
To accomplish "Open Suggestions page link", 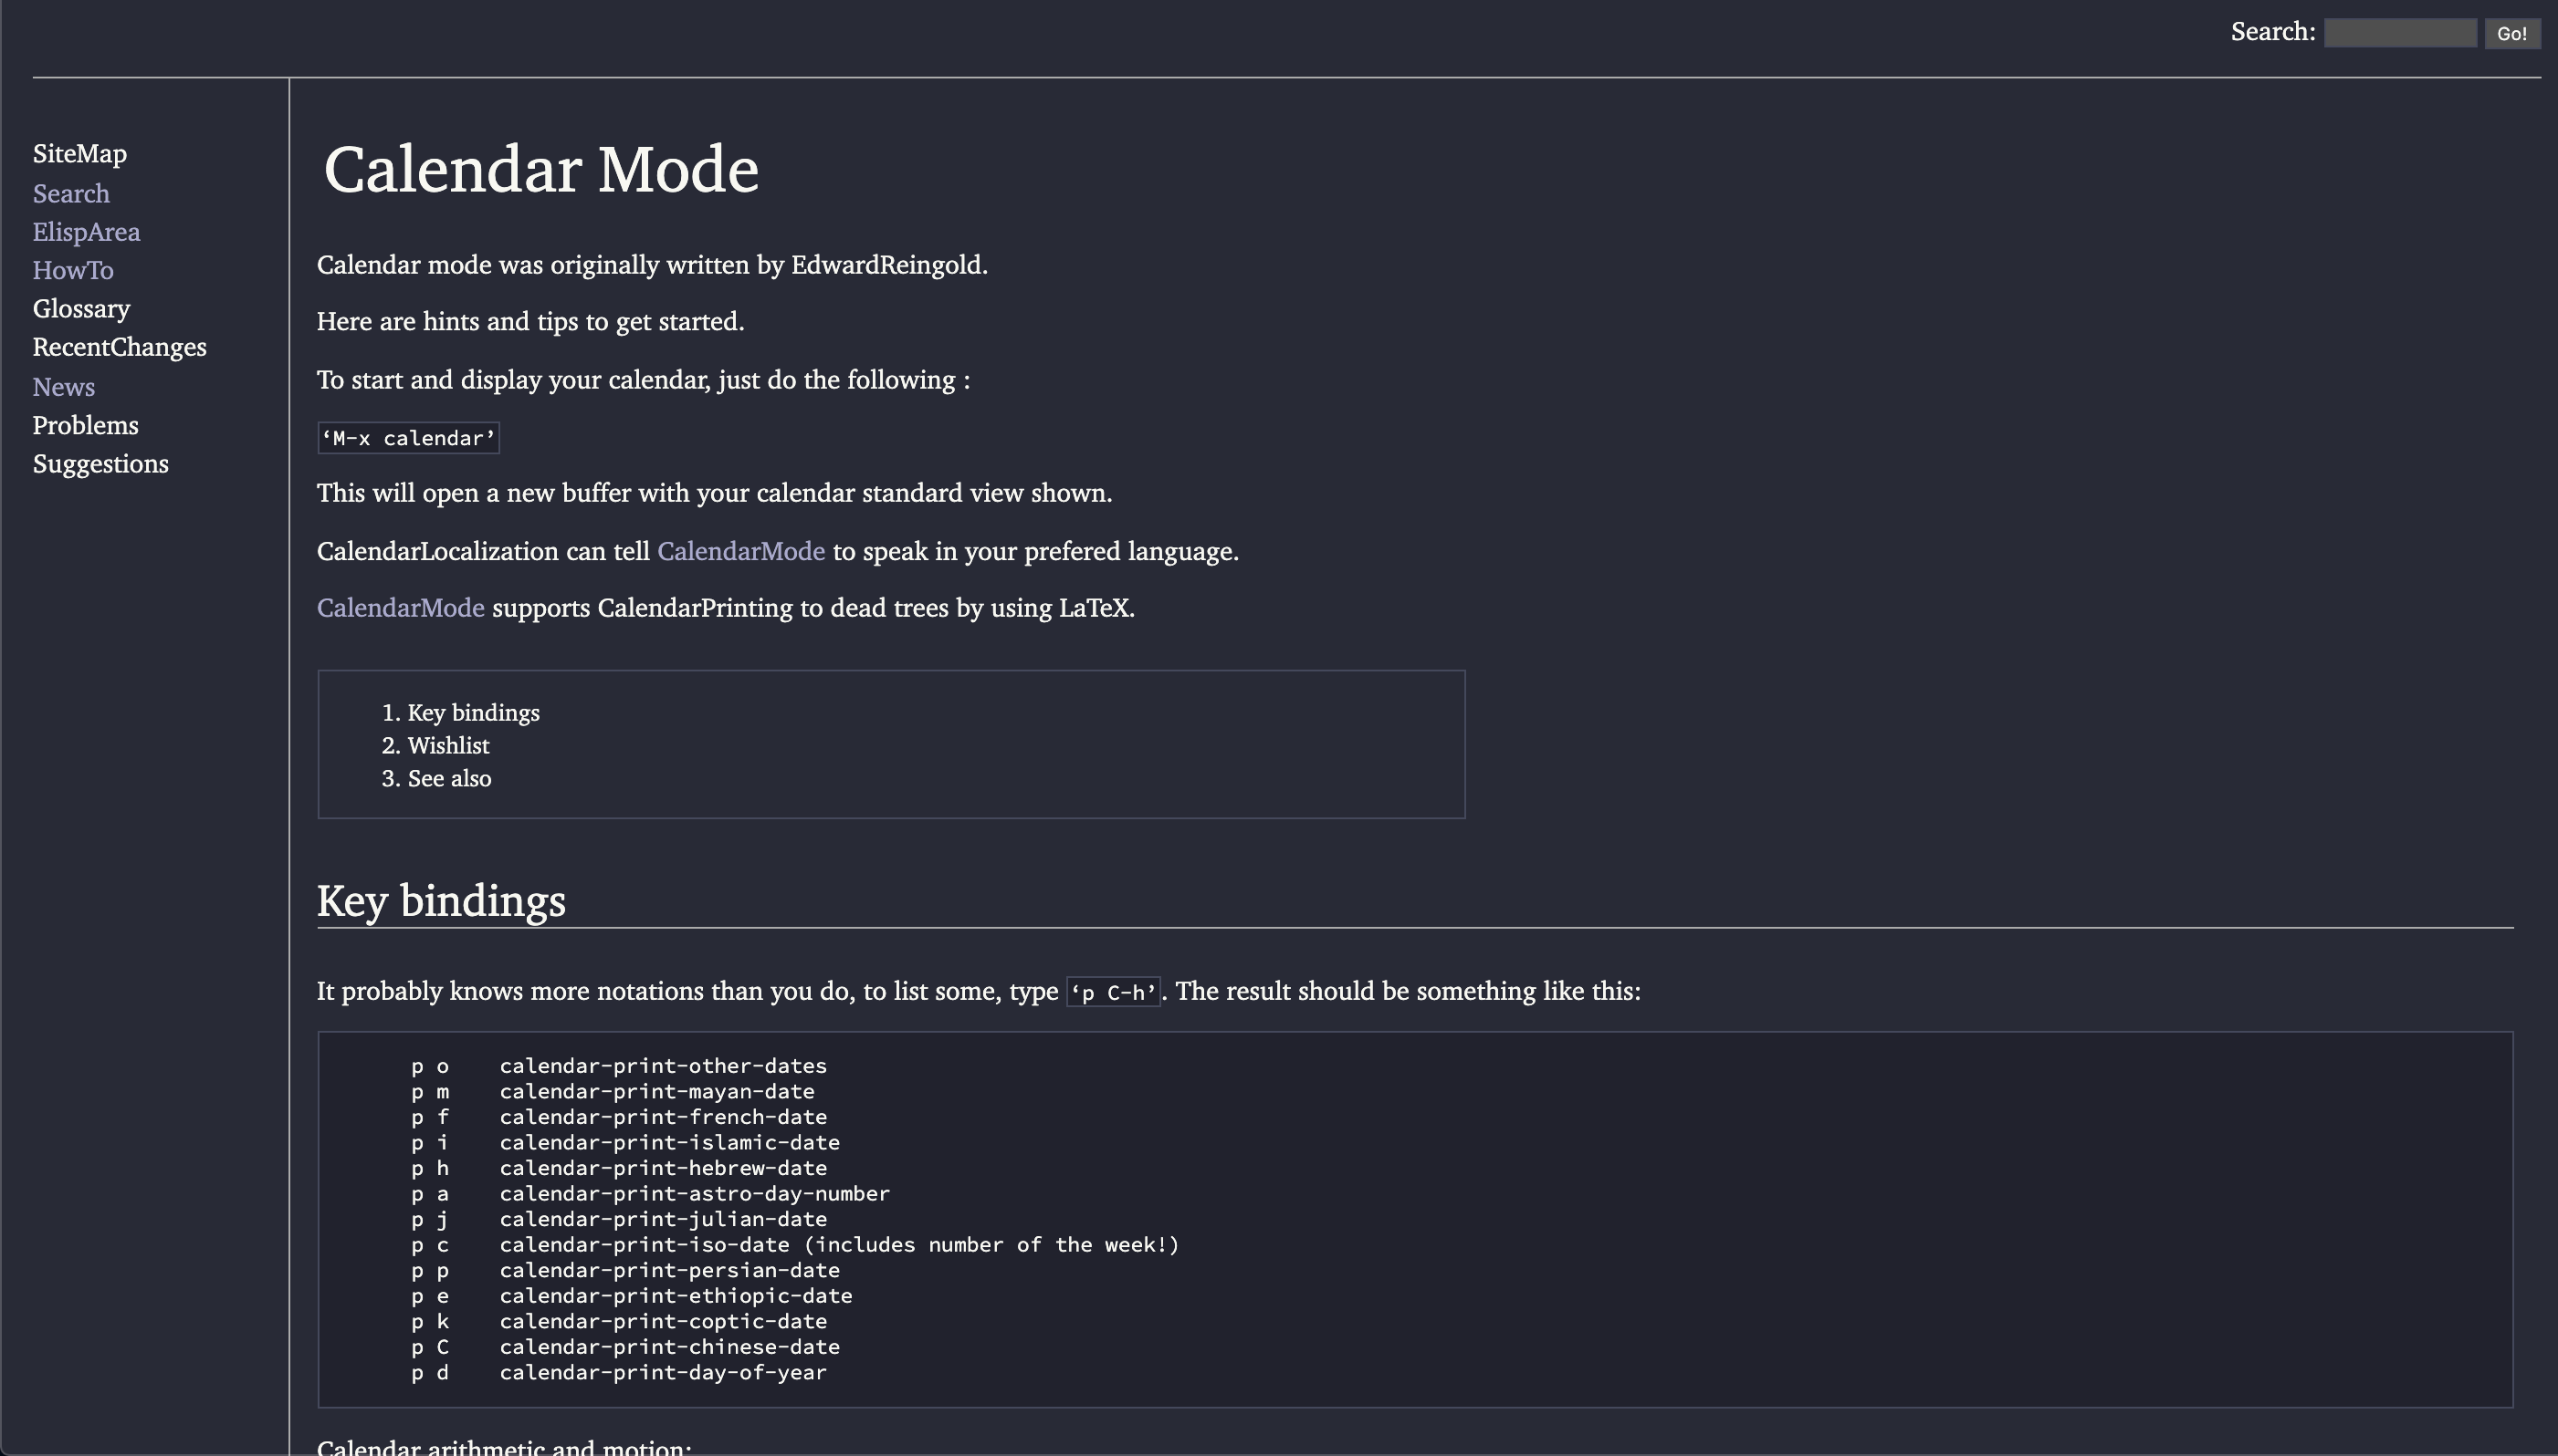I will click(100, 464).
